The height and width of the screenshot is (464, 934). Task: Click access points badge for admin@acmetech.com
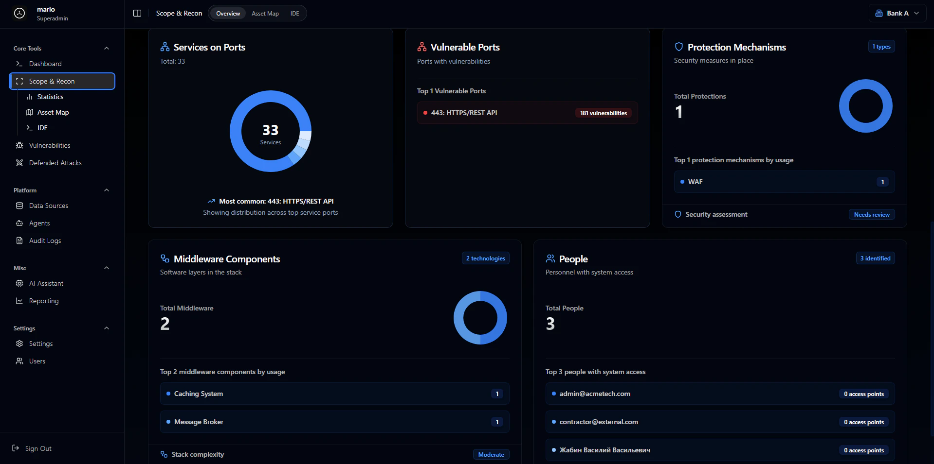[x=864, y=394]
